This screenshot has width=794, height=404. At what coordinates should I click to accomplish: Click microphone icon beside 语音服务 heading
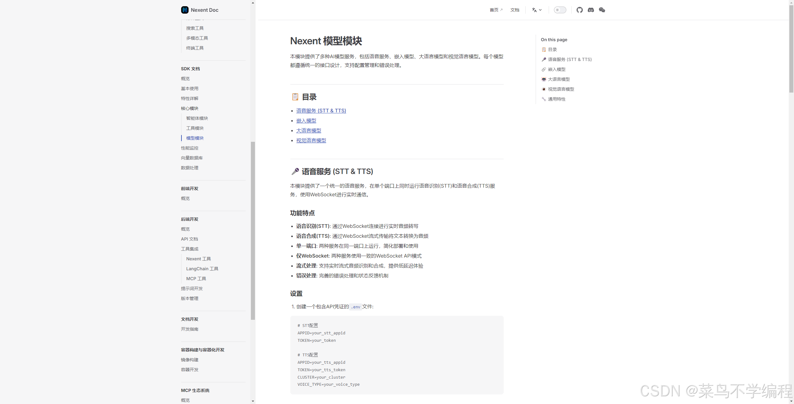click(295, 171)
